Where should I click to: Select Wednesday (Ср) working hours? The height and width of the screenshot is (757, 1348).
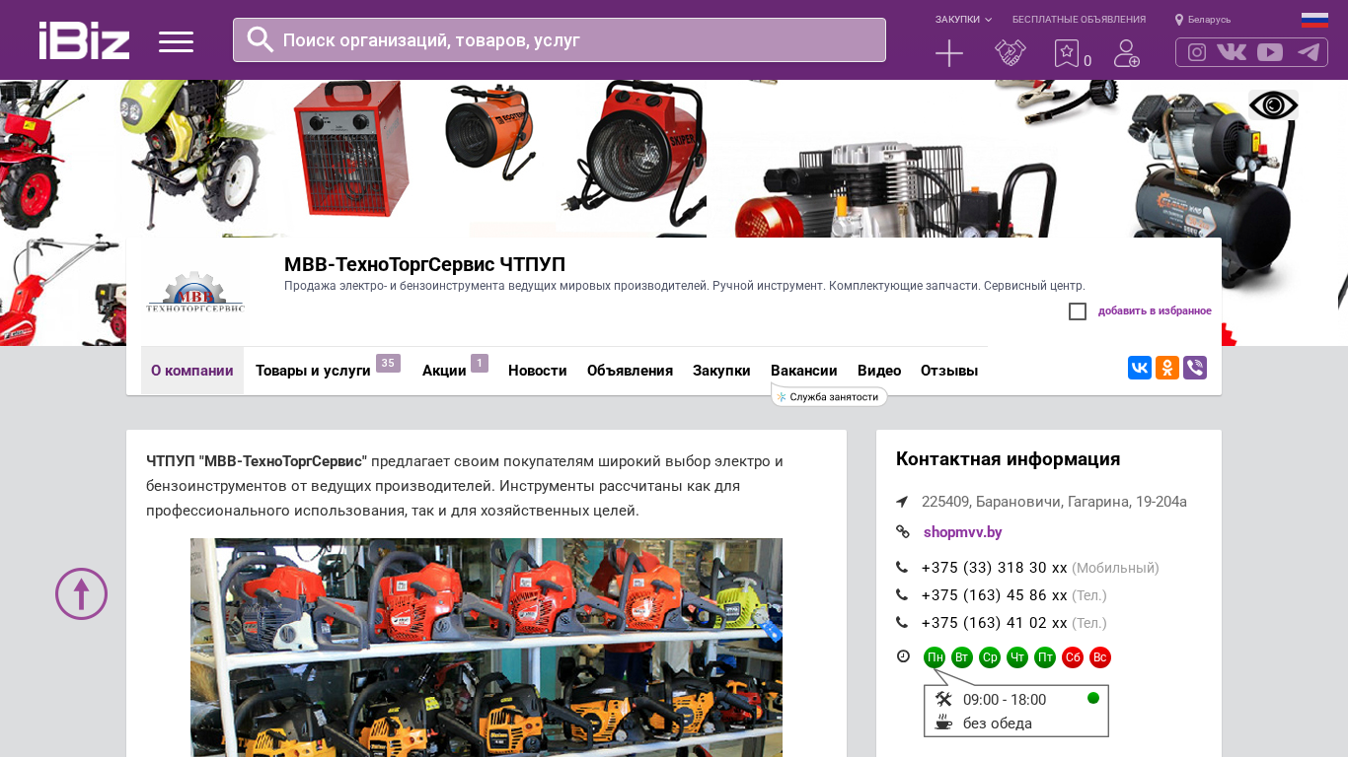990,657
